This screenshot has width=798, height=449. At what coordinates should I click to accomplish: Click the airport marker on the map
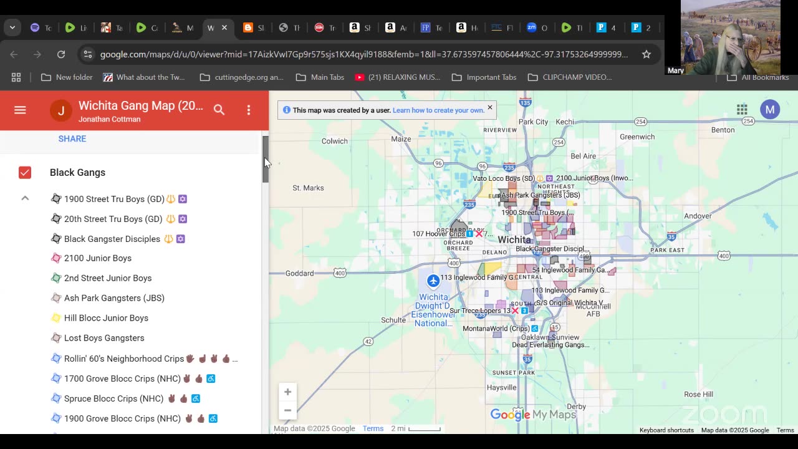tap(433, 281)
